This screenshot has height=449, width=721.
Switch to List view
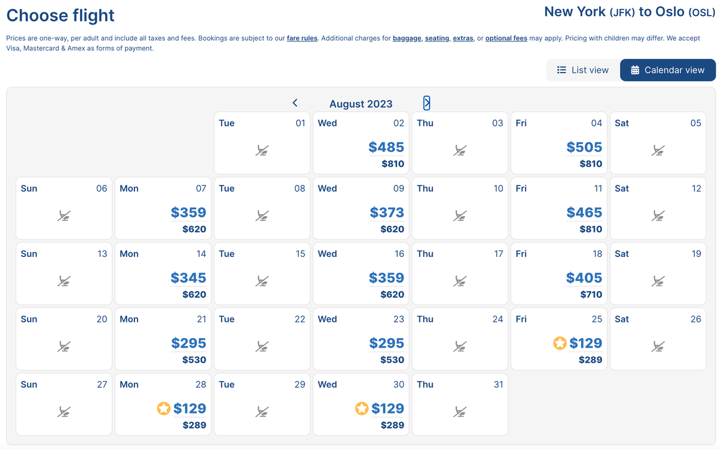pos(583,70)
